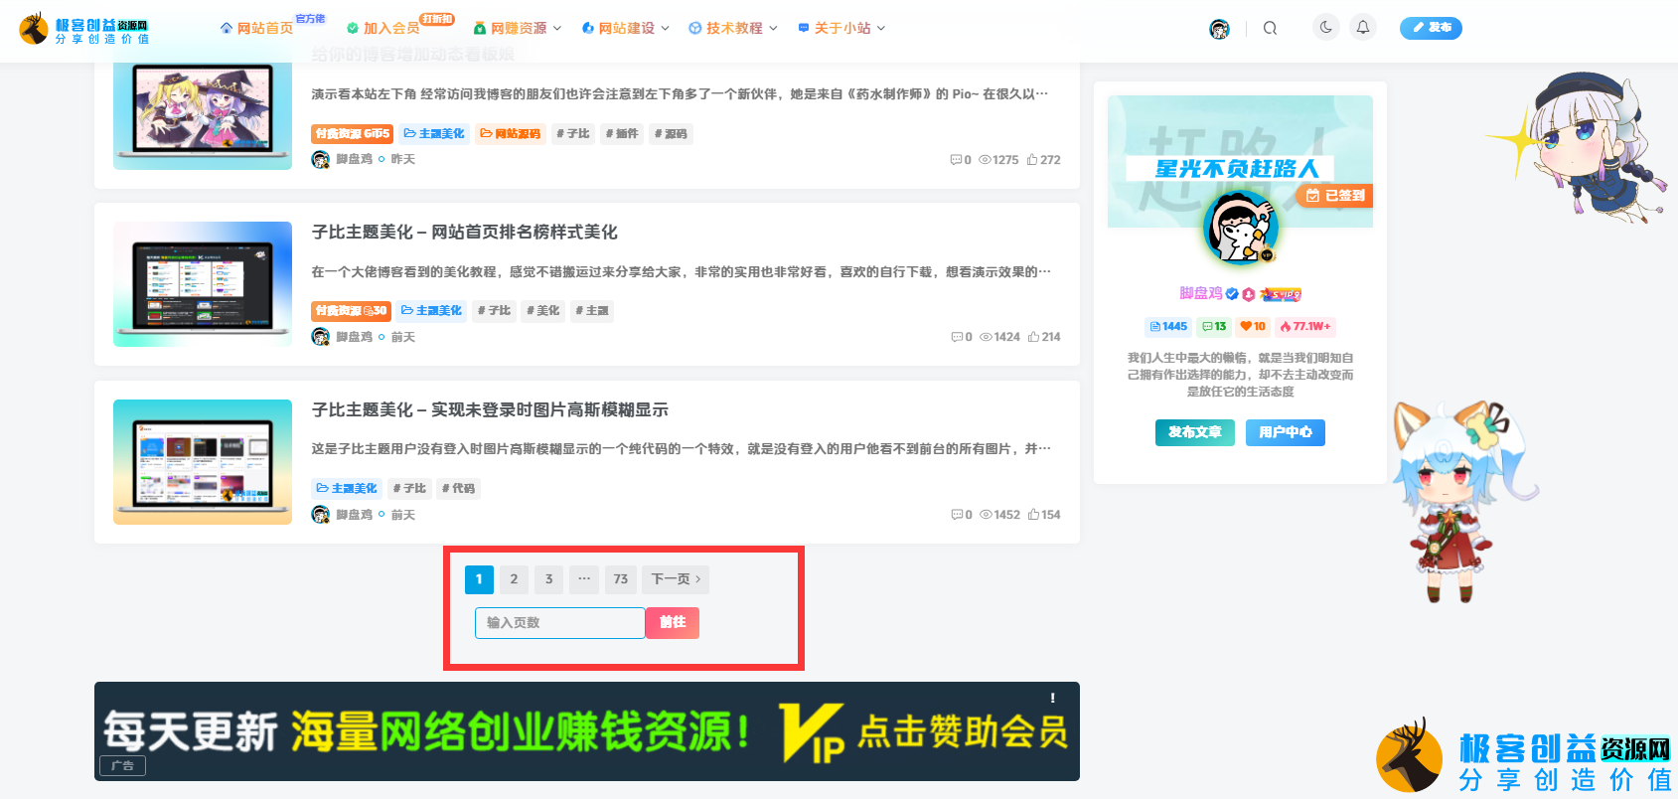Viewport: 1678px width, 799px height.
Task: Click the 脚盘鸡 username in sidebar
Action: (1201, 293)
